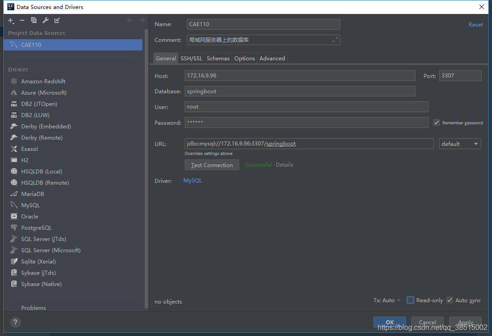
Task: Click the Reset link
Action: point(475,24)
